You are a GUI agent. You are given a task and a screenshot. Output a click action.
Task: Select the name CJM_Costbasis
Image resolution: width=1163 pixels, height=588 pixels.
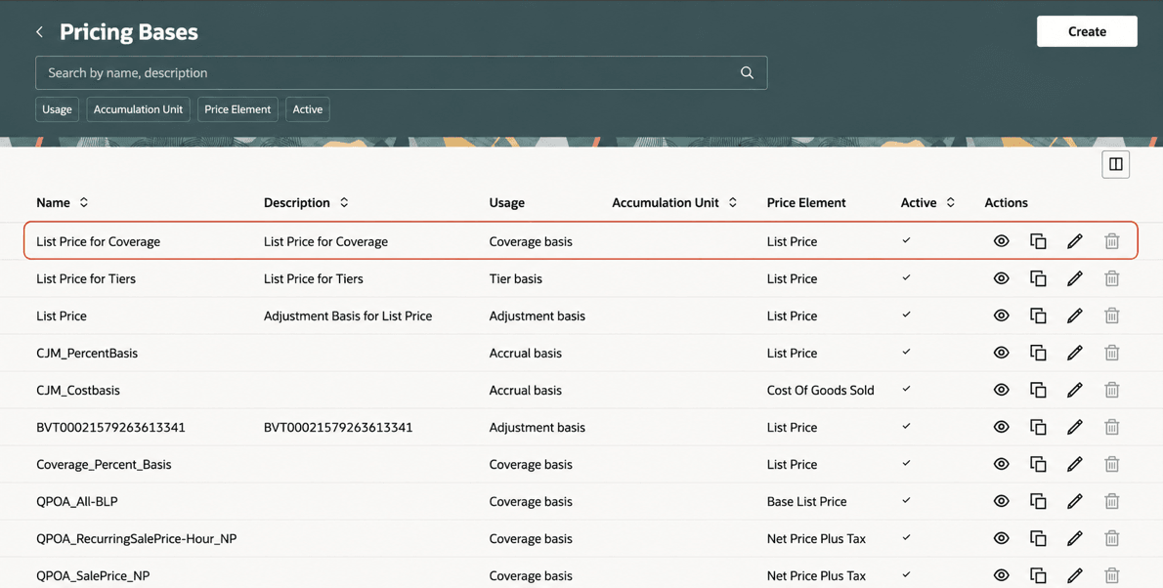click(x=78, y=390)
